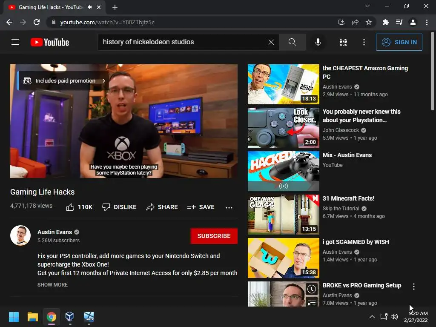Click the magnifier search button
Image resolution: width=436 pixels, height=327 pixels.
click(292, 42)
